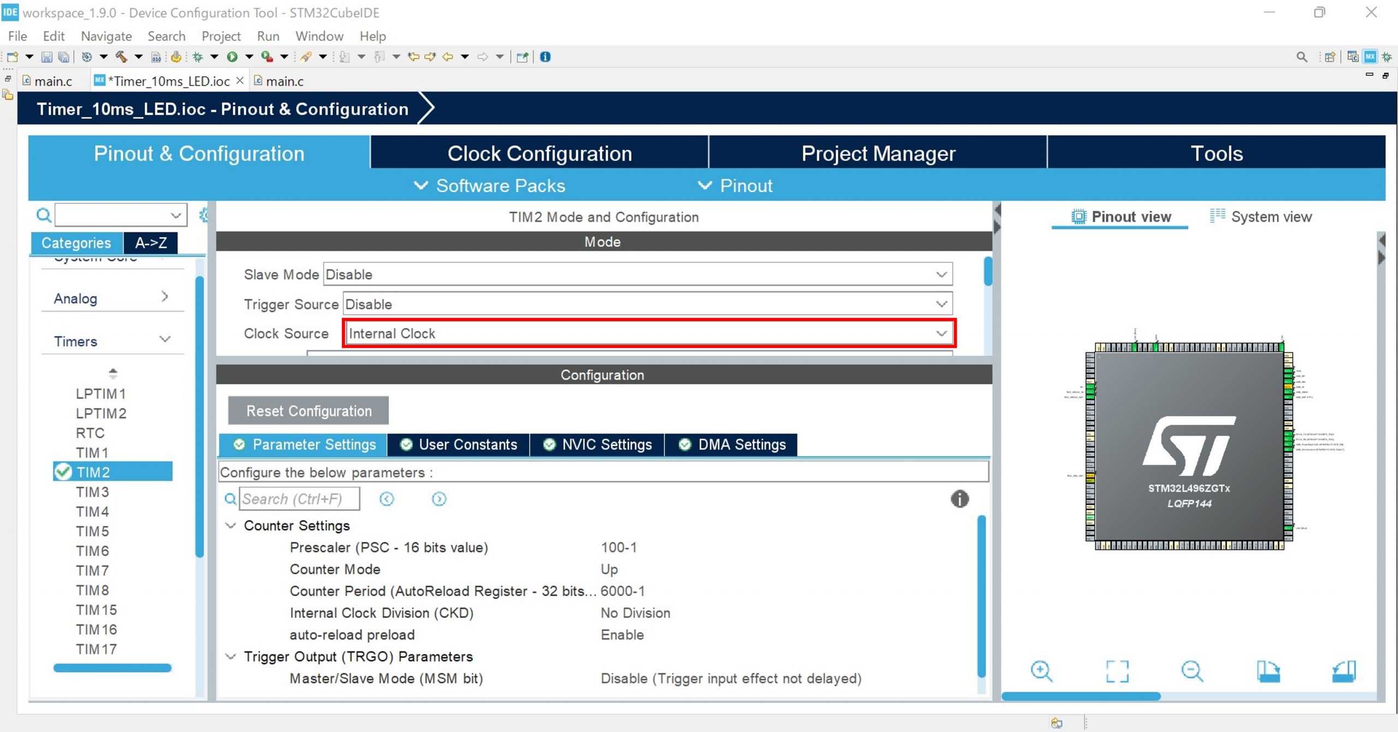Image resolution: width=1398 pixels, height=732 pixels.
Task: Switch to NVIC Settings tab
Action: (x=597, y=444)
